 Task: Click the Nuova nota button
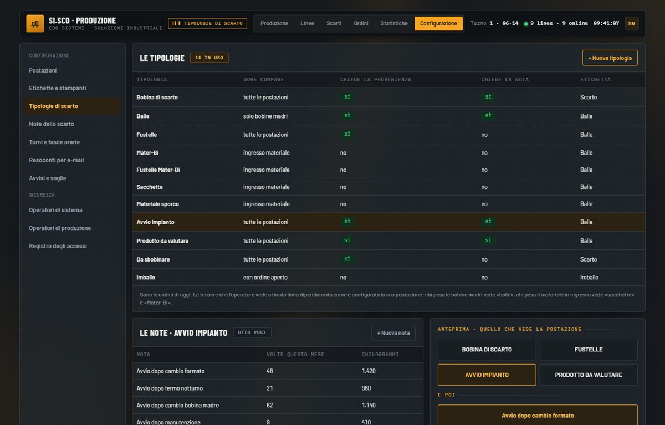coord(393,332)
